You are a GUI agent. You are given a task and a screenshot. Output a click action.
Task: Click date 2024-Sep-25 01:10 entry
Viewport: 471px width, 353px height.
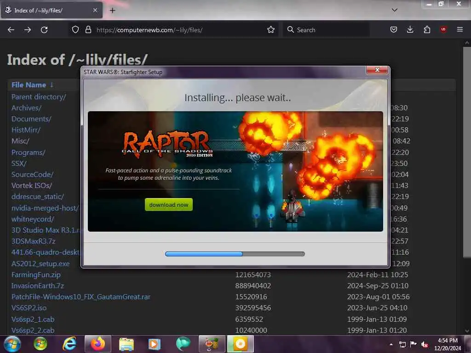pyautogui.click(x=378, y=286)
